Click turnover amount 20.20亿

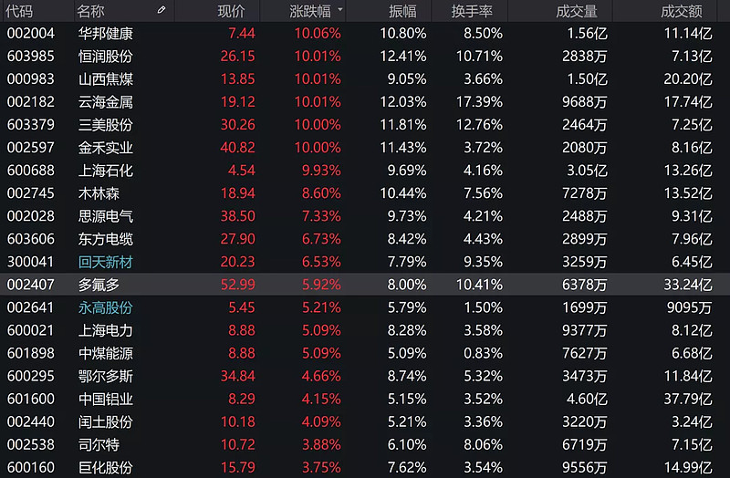click(688, 79)
